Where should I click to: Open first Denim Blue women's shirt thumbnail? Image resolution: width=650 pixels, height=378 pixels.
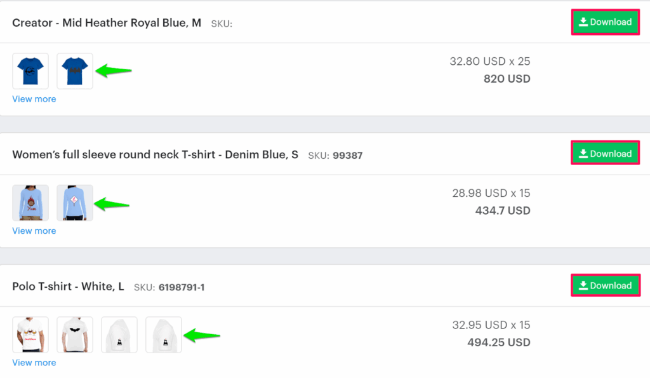(x=30, y=203)
